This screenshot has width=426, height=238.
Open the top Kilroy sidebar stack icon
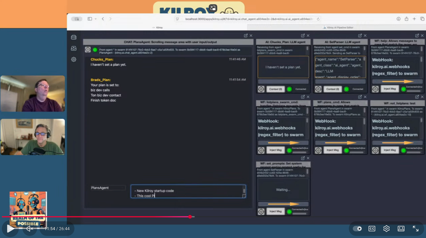coord(74,37)
